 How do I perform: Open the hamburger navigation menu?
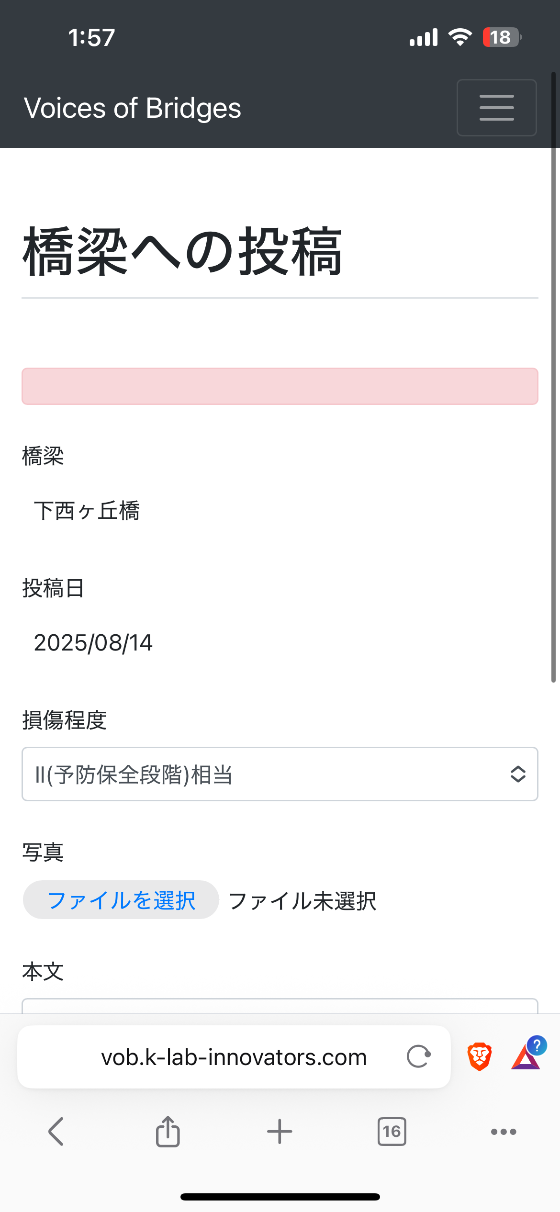click(496, 108)
